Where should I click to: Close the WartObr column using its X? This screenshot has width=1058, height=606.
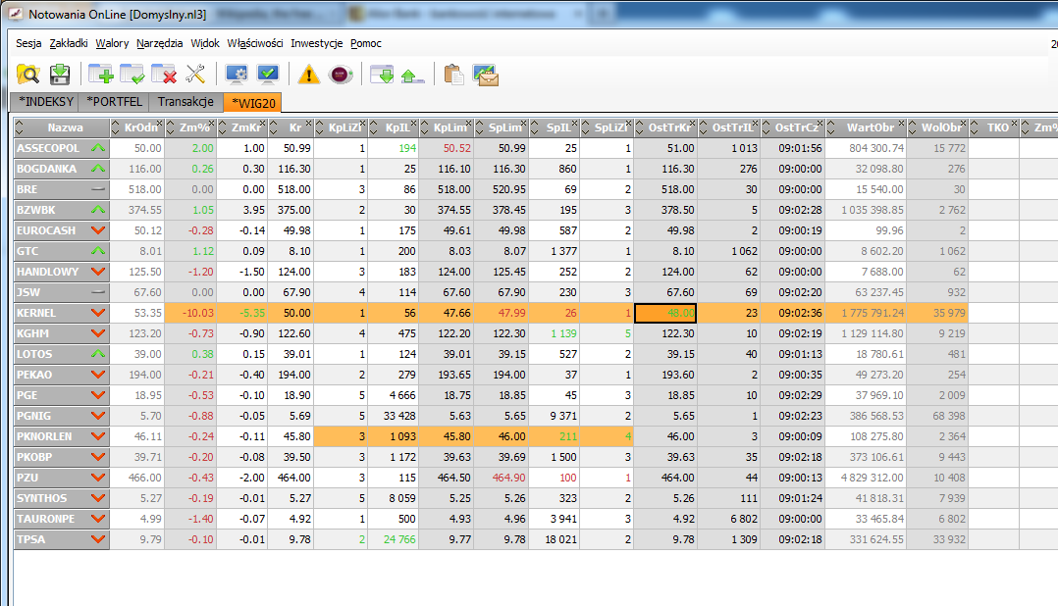tap(899, 123)
